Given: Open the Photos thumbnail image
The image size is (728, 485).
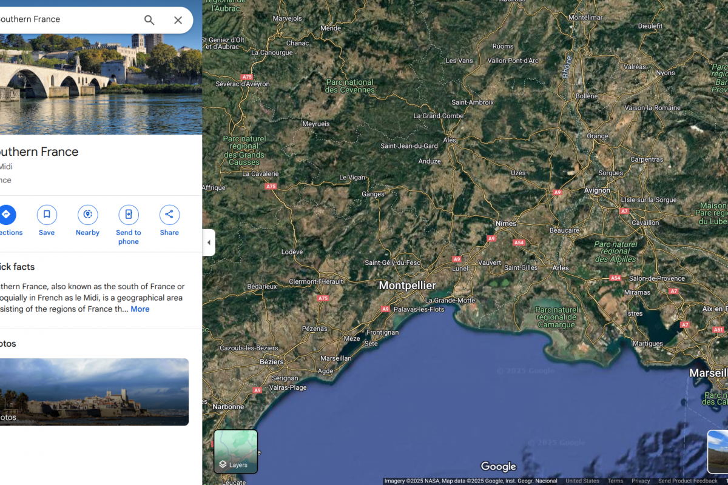Looking at the screenshot, I should (x=94, y=392).
